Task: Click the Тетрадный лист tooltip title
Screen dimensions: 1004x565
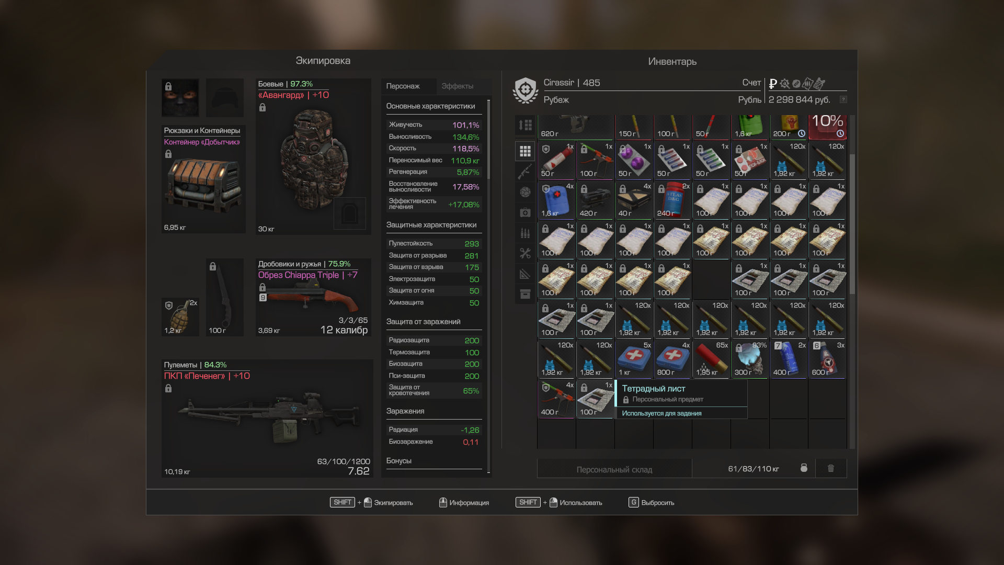Action: click(x=654, y=388)
